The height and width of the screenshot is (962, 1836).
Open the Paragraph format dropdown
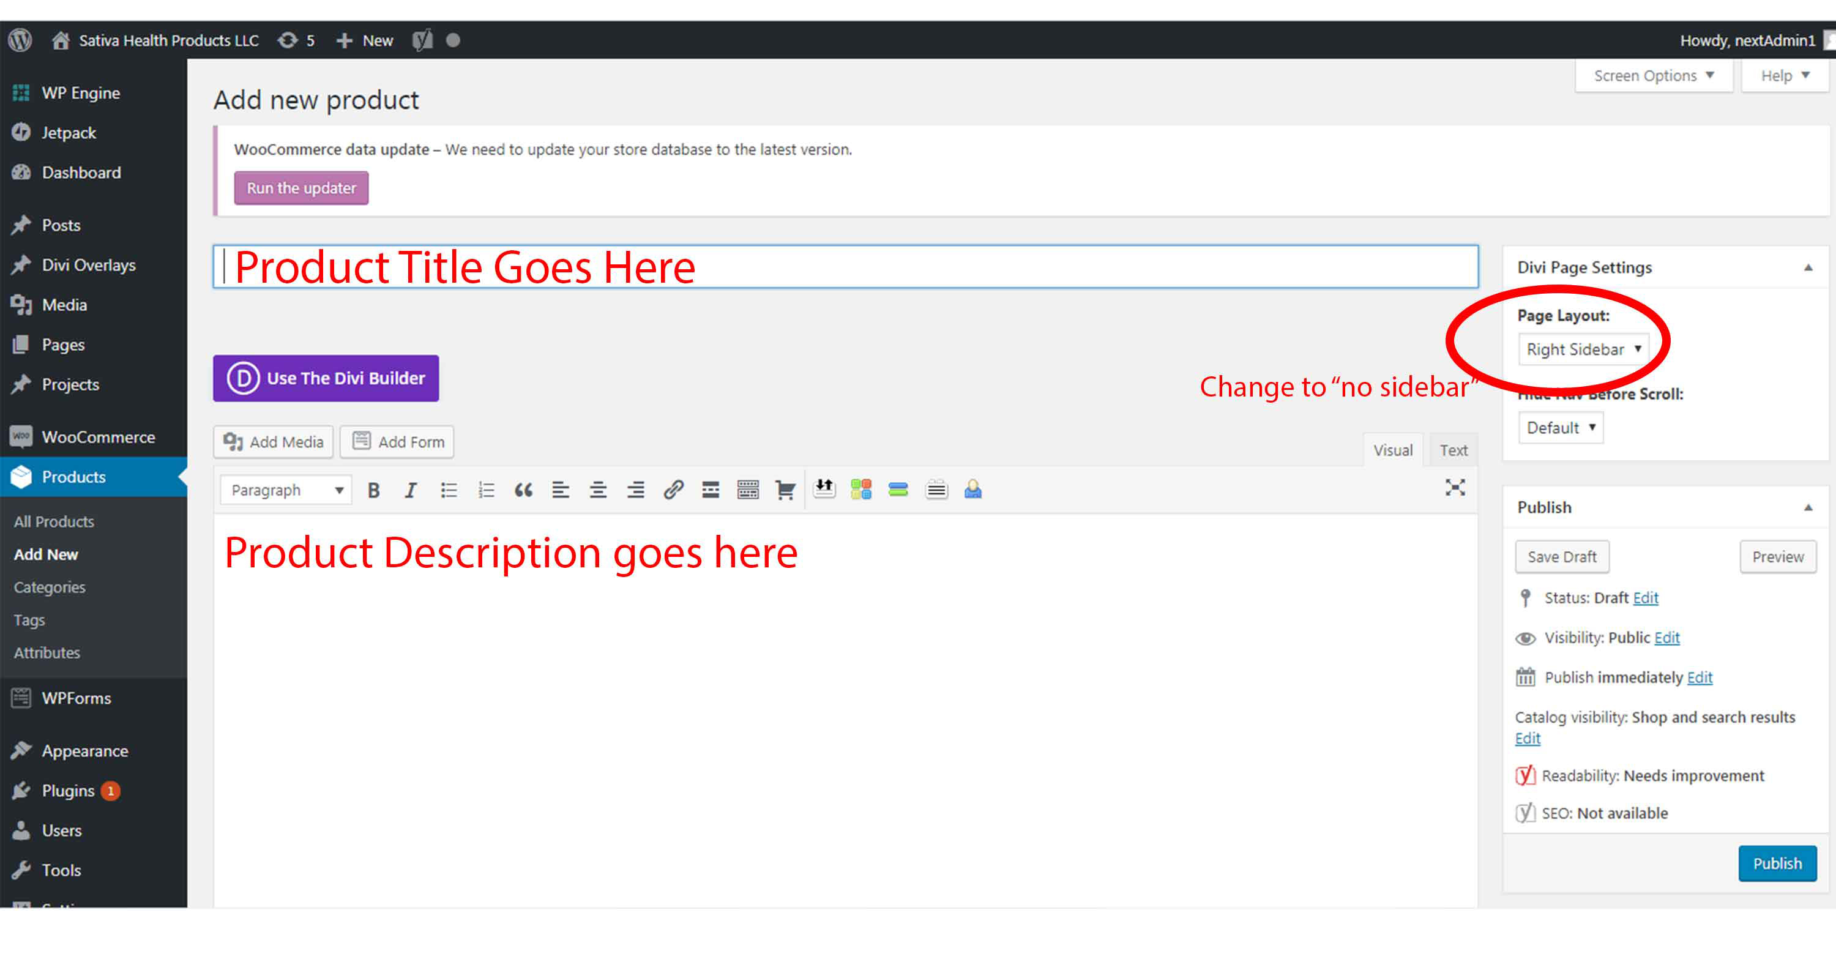click(x=286, y=490)
